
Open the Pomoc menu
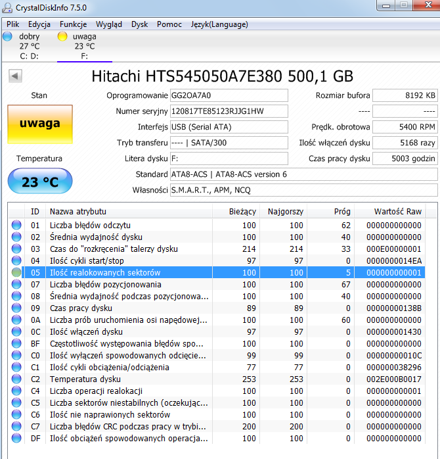coord(169,24)
